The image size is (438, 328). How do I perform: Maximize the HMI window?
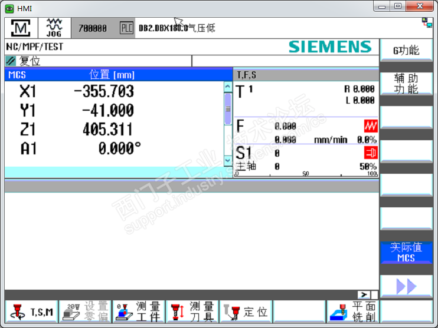(x=398, y=6)
